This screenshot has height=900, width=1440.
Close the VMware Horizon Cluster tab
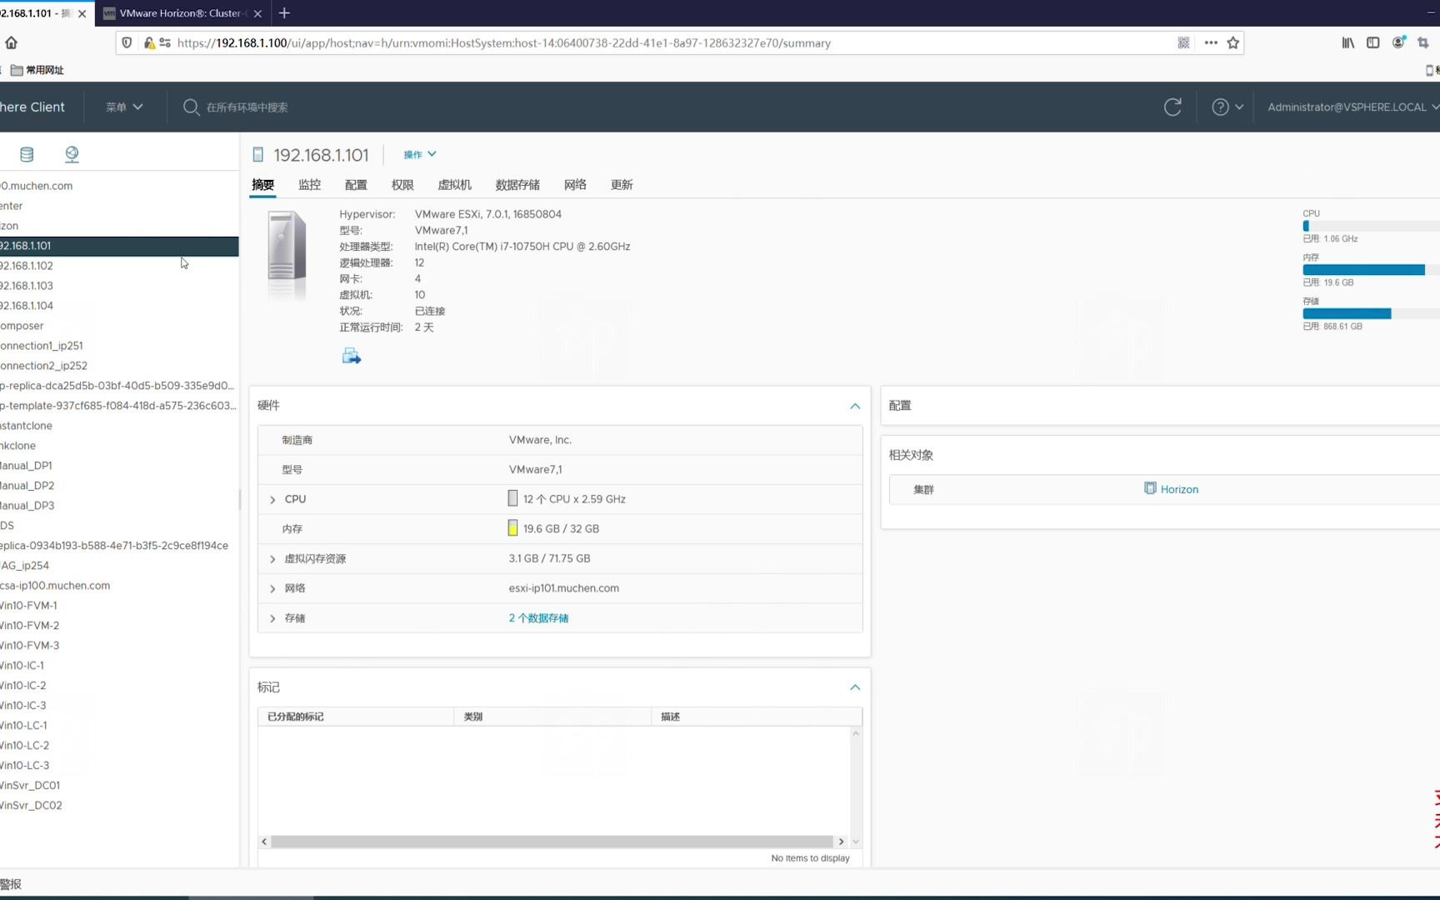coord(257,13)
